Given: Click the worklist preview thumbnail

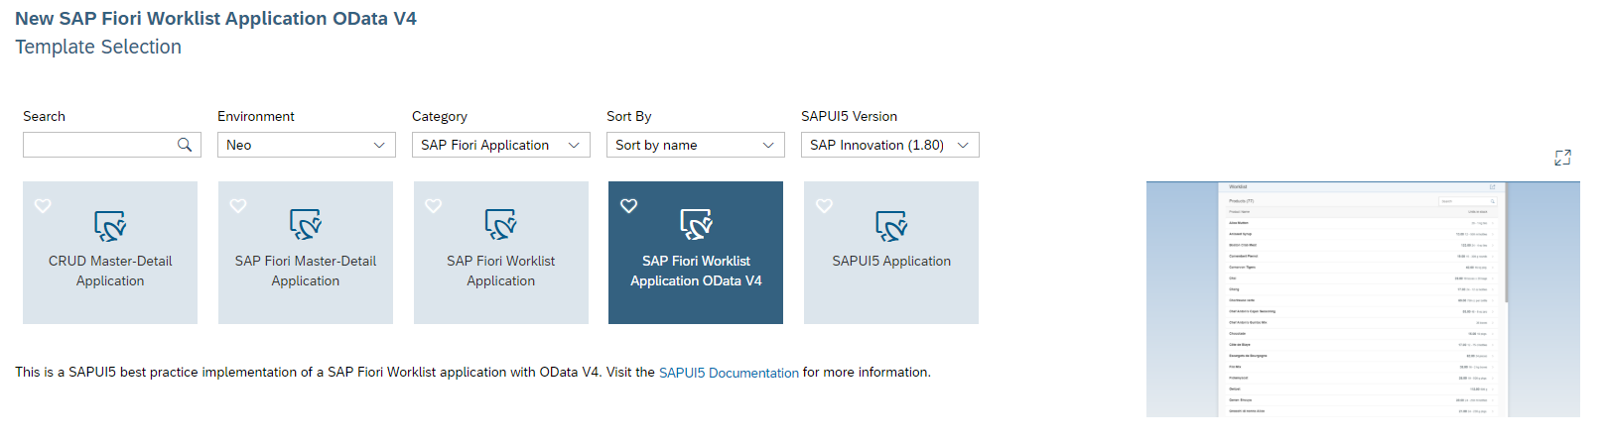Looking at the screenshot, I should pyautogui.click(x=1363, y=299).
